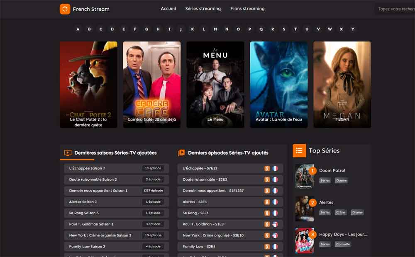Click the flag icon beside Paul T. Goldman - S1E3
Viewport: 415px width, 257px height.
[275, 224]
